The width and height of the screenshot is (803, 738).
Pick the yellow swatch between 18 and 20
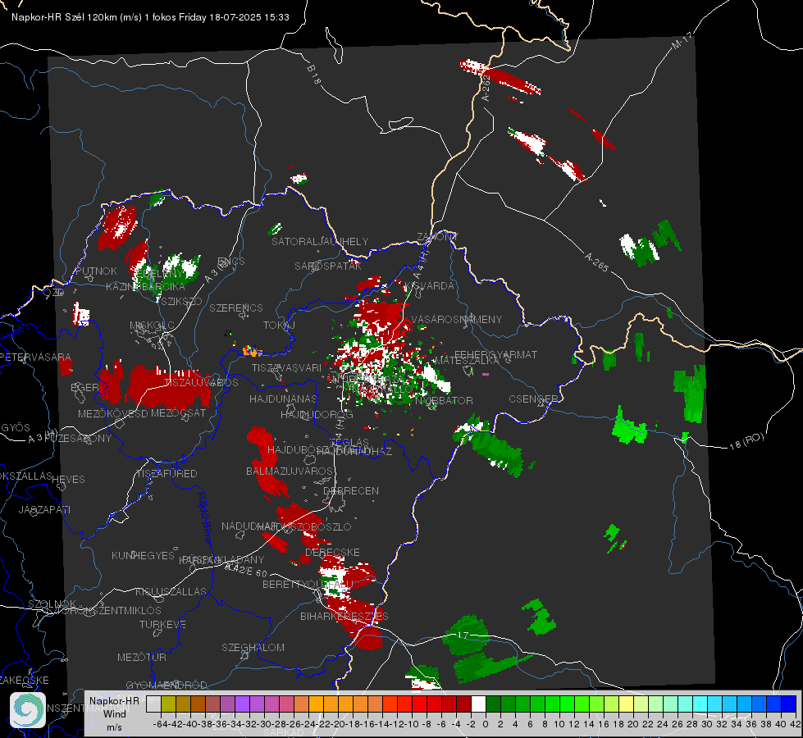(627, 704)
